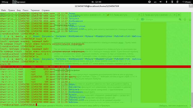Open the network connection icon
Screen dimensions: 193x108
click(x=172, y=2)
